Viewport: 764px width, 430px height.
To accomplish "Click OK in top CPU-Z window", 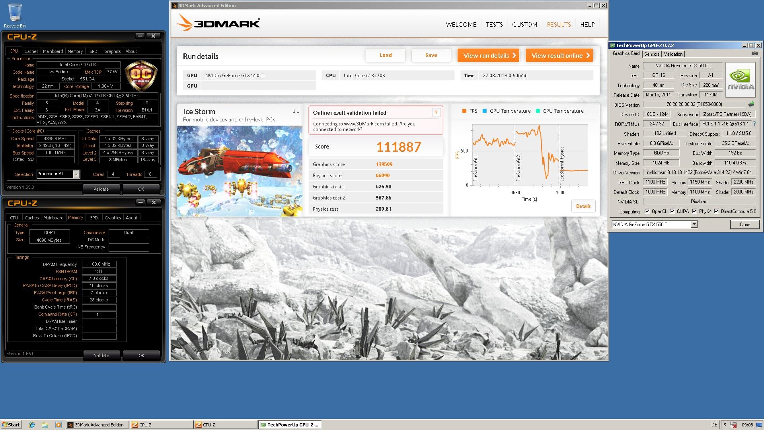I will coord(141,189).
